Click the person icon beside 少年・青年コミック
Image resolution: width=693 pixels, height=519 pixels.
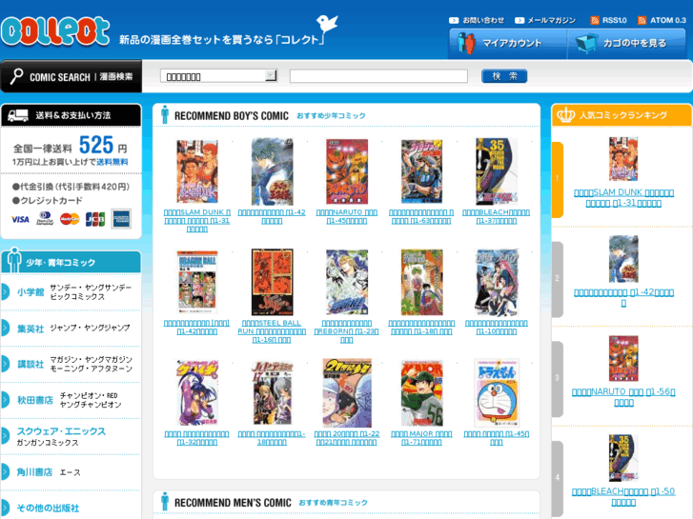pyautogui.click(x=14, y=260)
